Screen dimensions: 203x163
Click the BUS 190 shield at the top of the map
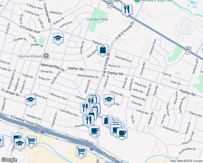[x=110, y=4]
